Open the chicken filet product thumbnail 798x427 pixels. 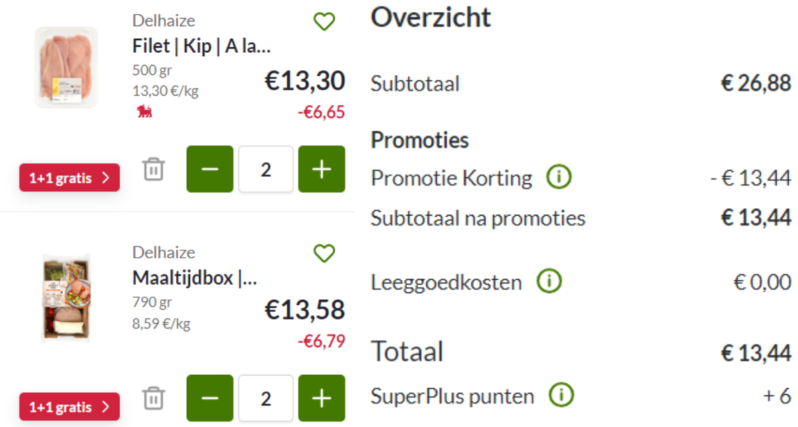(66, 67)
